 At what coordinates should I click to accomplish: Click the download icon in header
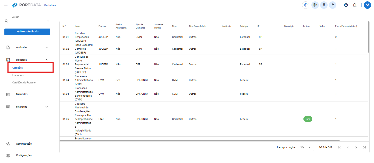coord(333,5)
